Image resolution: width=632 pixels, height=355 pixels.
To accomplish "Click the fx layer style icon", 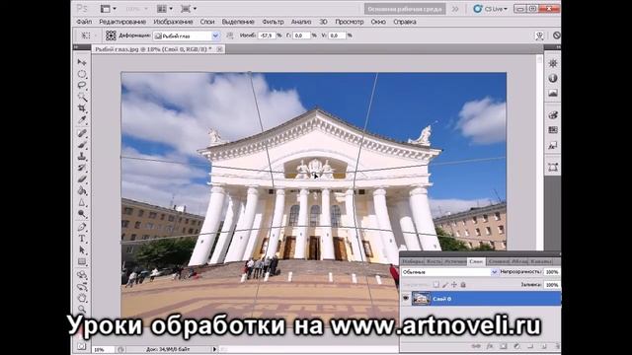I will coord(490,346).
